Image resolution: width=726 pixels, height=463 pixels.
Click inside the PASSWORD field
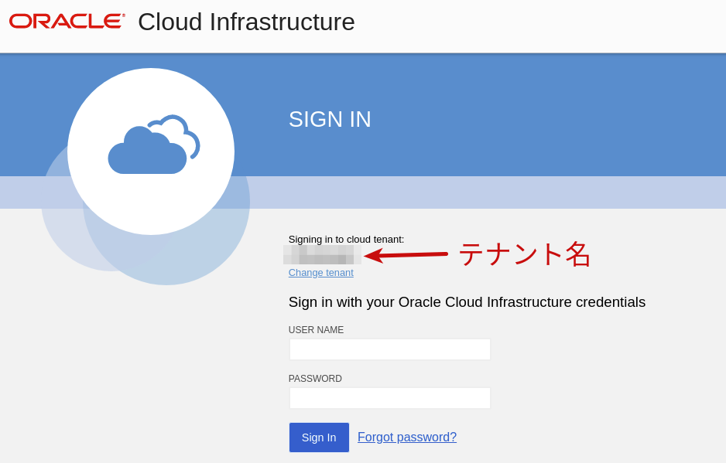[389, 397]
